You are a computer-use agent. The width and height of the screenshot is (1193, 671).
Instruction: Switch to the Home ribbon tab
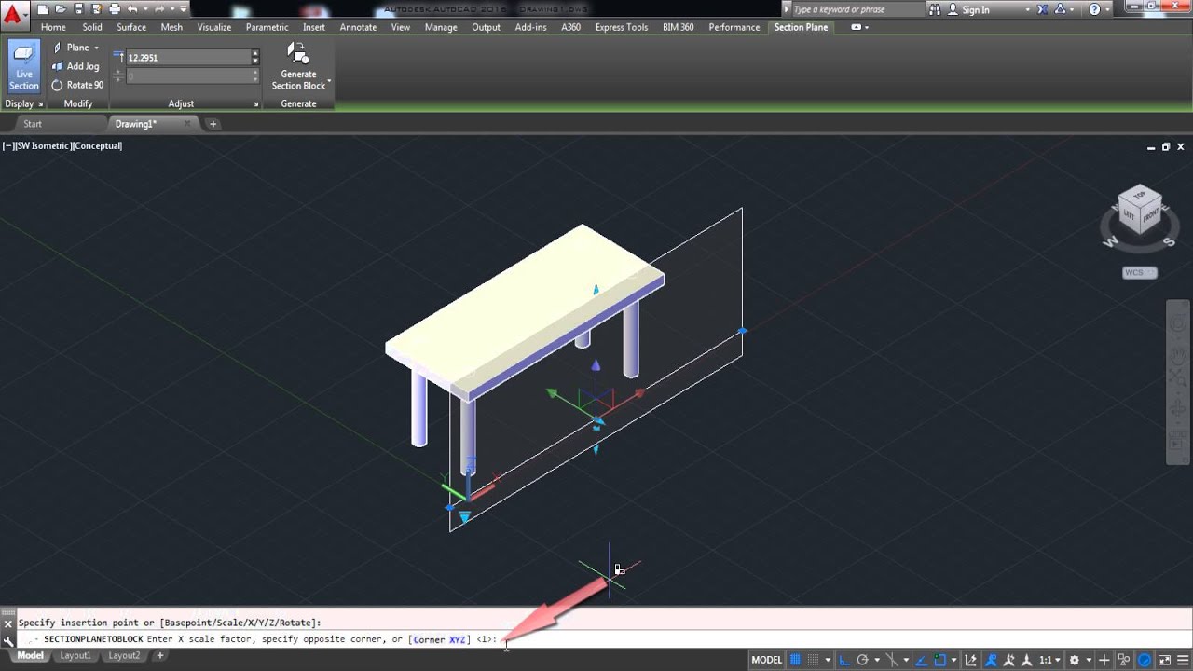tap(53, 27)
